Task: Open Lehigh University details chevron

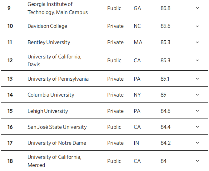Action: (197, 111)
